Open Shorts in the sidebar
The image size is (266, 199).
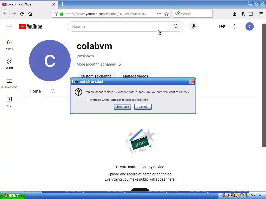coord(9,64)
